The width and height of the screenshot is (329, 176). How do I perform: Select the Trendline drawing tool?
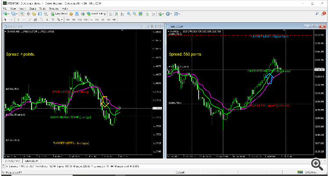tap(30, 20)
